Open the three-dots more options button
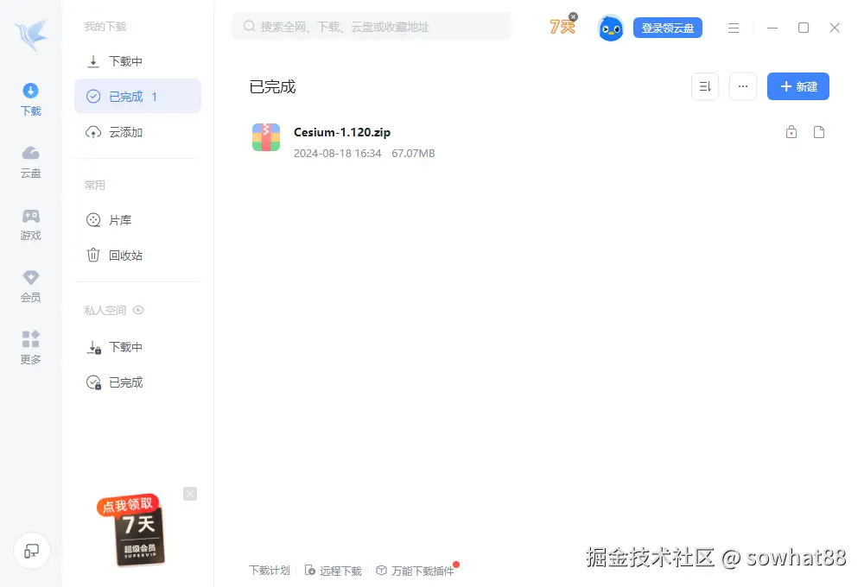864x587 pixels. pos(743,86)
